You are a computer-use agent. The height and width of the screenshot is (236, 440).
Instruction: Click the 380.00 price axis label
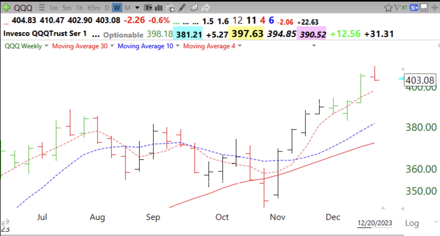coord(421,127)
